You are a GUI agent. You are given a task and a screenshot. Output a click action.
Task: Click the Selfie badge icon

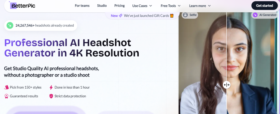(x=185, y=15)
